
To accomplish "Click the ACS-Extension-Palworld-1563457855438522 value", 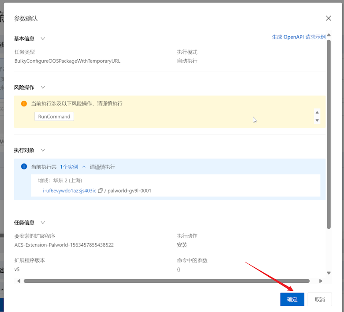I will 64,245.
